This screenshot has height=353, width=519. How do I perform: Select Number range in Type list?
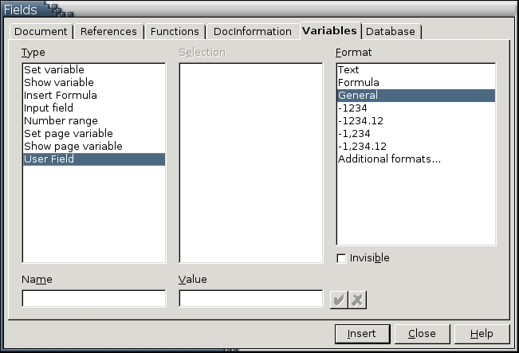coord(61,121)
